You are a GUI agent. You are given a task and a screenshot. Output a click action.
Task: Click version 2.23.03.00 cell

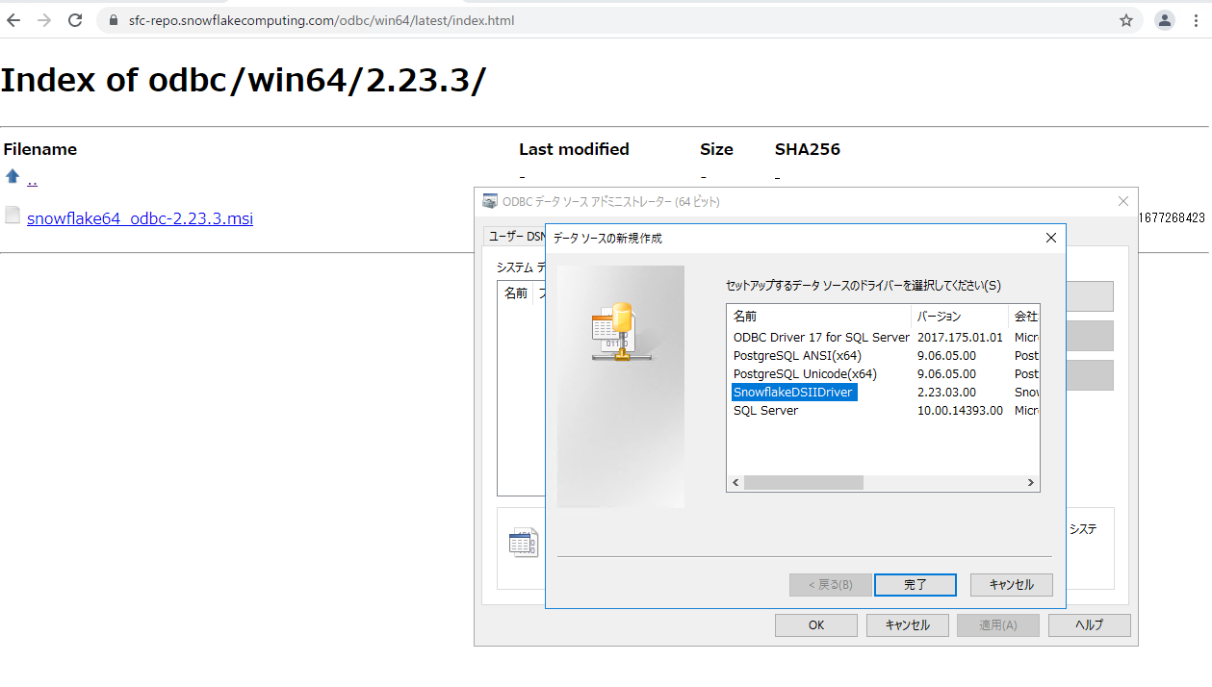click(x=946, y=393)
